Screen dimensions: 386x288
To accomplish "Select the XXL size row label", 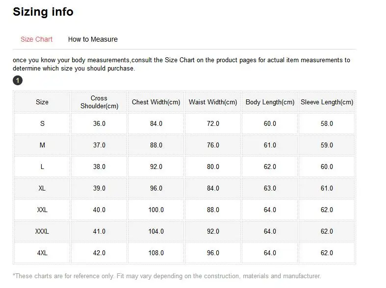I will point(42,210).
